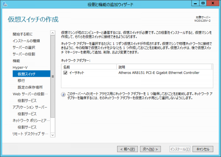Go to the 開始する前に step
221x157 pixels.
pos(22,34)
